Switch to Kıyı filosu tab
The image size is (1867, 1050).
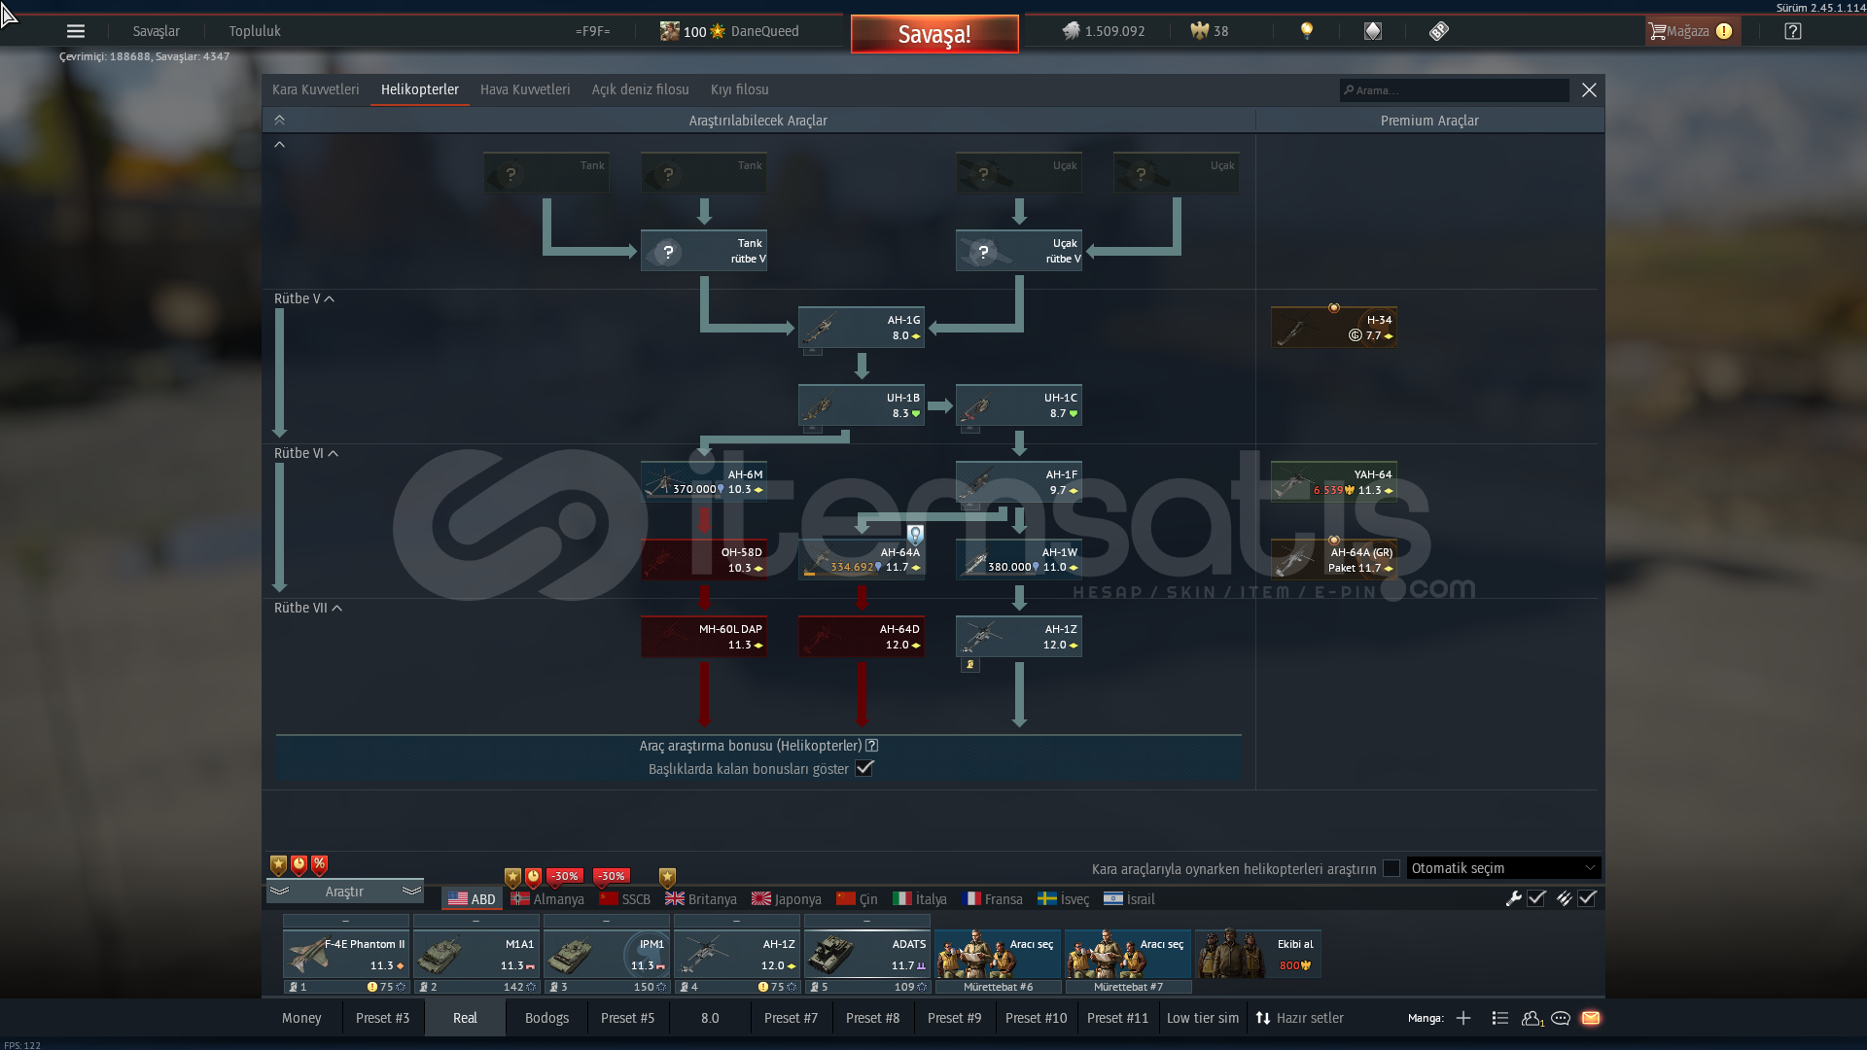coord(739,89)
